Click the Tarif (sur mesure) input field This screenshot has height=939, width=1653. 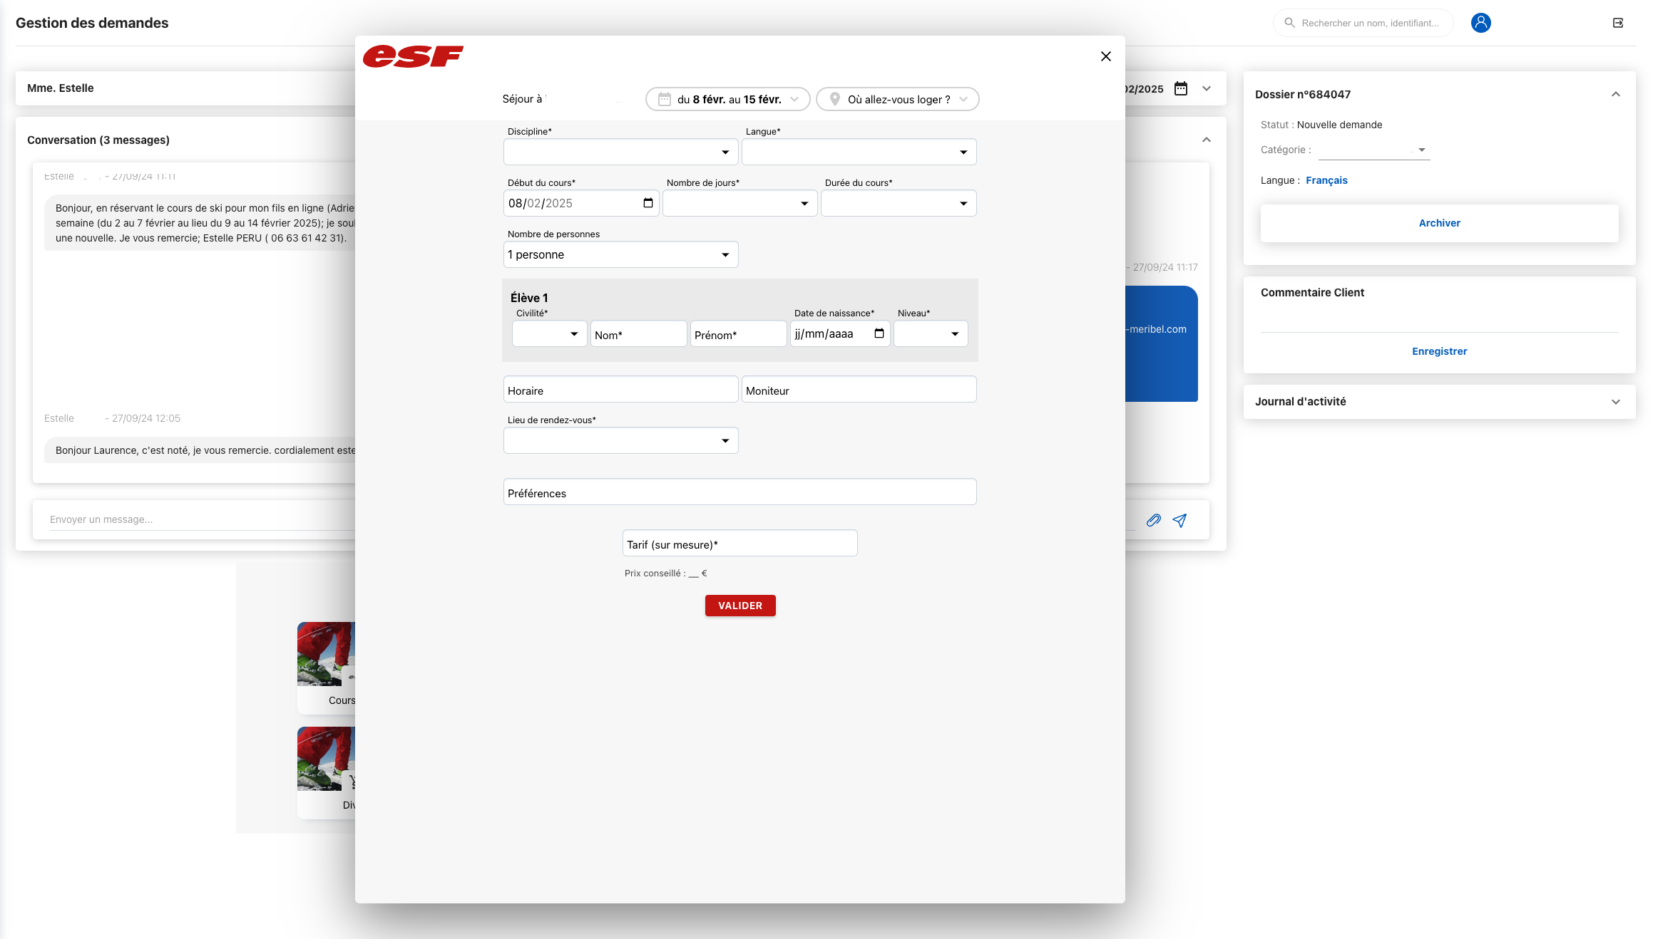pos(739,544)
